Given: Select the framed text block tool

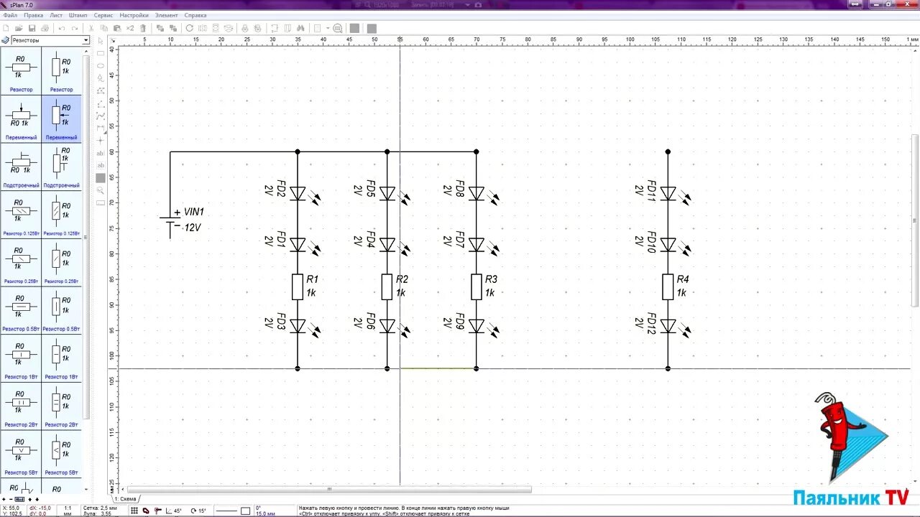Looking at the screenshot, I should pyautogui.click(x=101, y=165).
